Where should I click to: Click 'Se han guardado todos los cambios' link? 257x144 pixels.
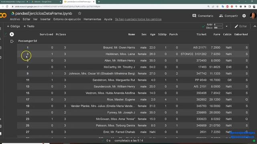coord(138,19)
